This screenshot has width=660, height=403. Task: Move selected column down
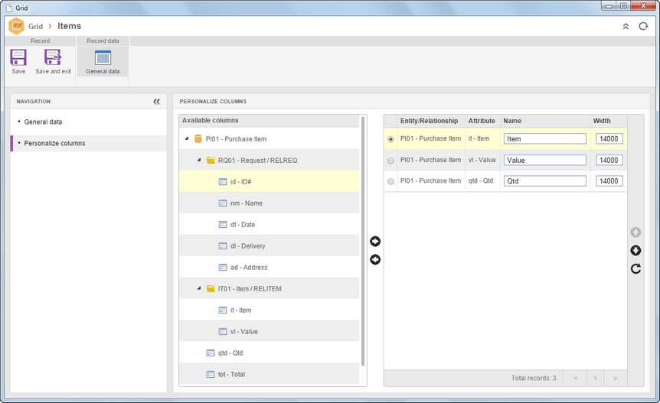pos(635,251)
